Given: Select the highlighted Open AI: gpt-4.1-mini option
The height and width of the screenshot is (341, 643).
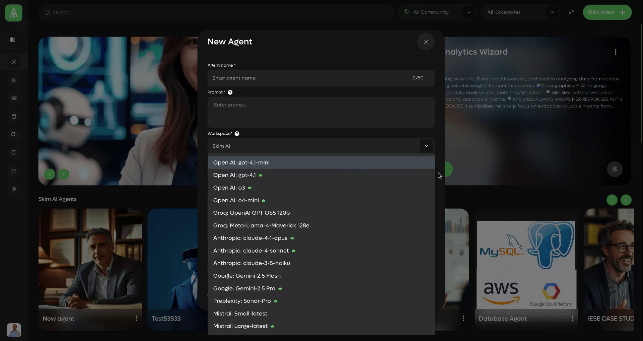Looking at the screenshot, I should [x=241, y=162].
